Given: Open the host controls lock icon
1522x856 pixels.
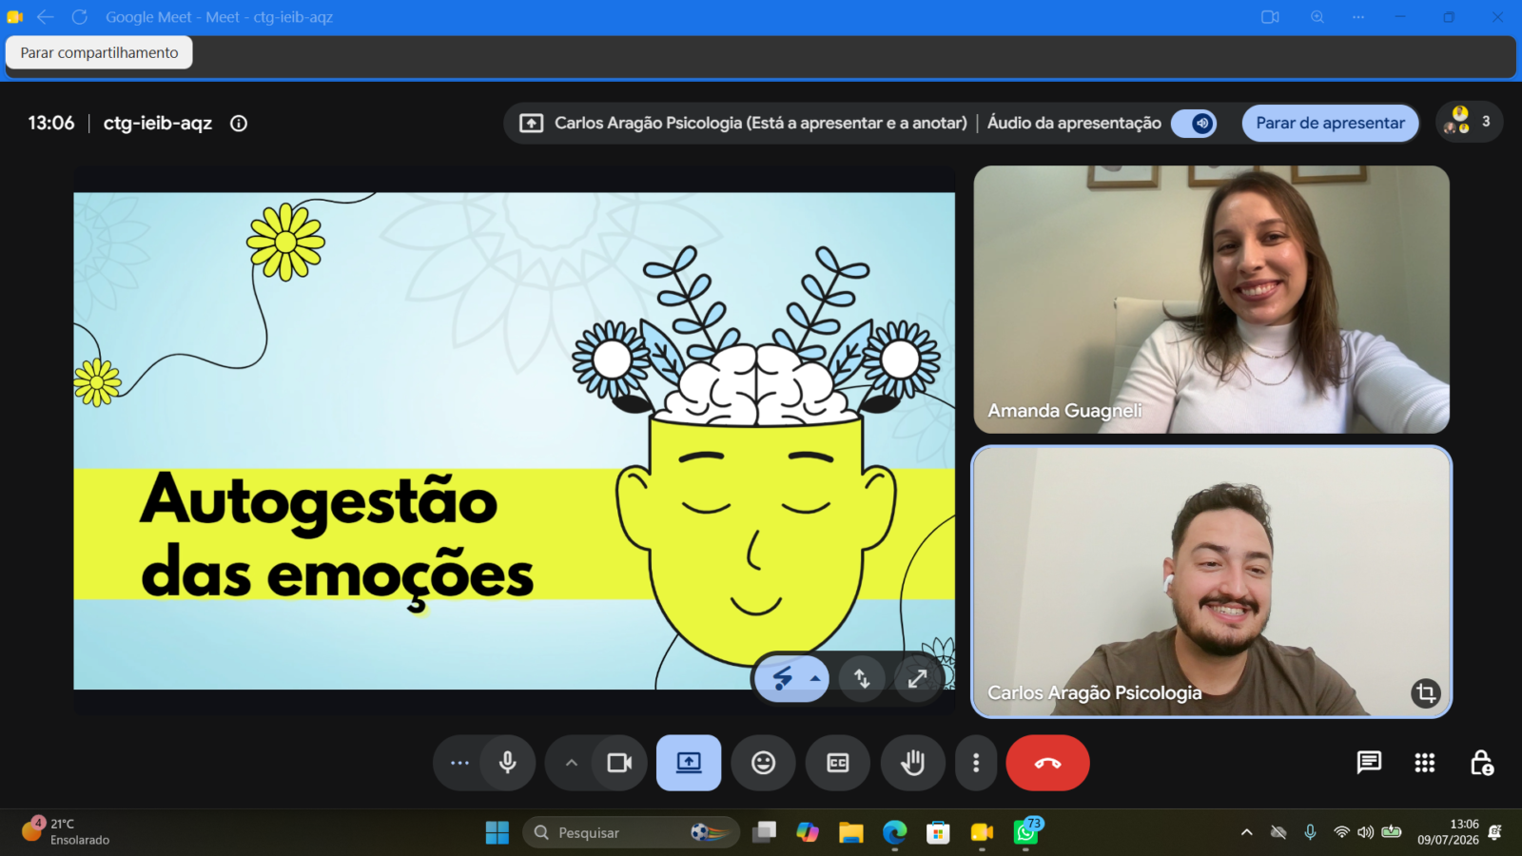Looking at the screenshot, I should tap(1481, 763).
